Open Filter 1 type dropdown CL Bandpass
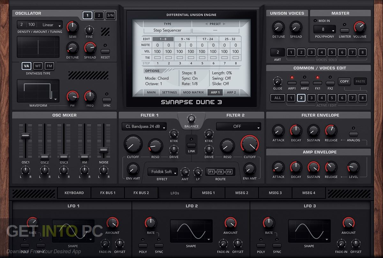The width and height of the screenshot is (383, 258). [x=144, y=126]
